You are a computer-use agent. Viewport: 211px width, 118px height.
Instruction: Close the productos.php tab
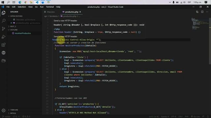coord(80,12)
